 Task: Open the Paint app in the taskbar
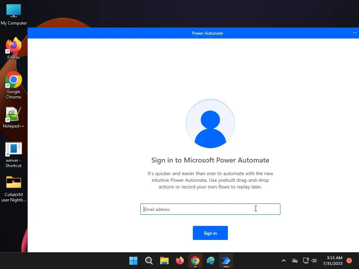coord(211,261)
